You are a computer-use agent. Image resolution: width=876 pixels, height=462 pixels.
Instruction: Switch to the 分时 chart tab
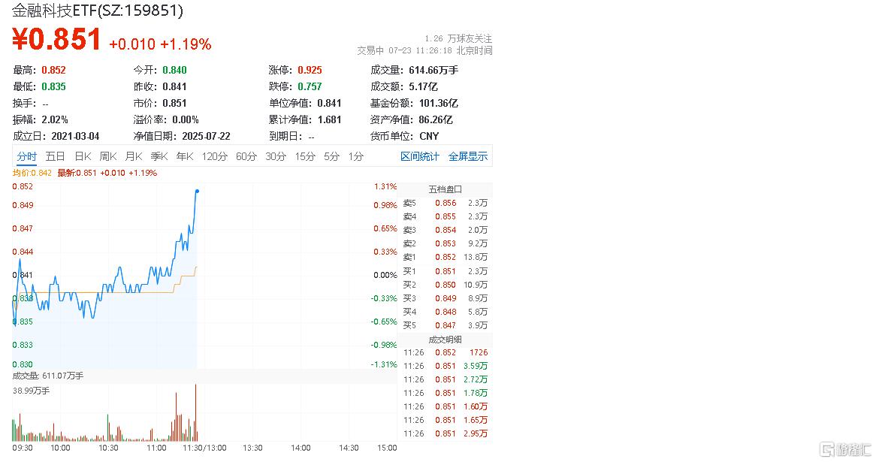[x=26, y=156]
